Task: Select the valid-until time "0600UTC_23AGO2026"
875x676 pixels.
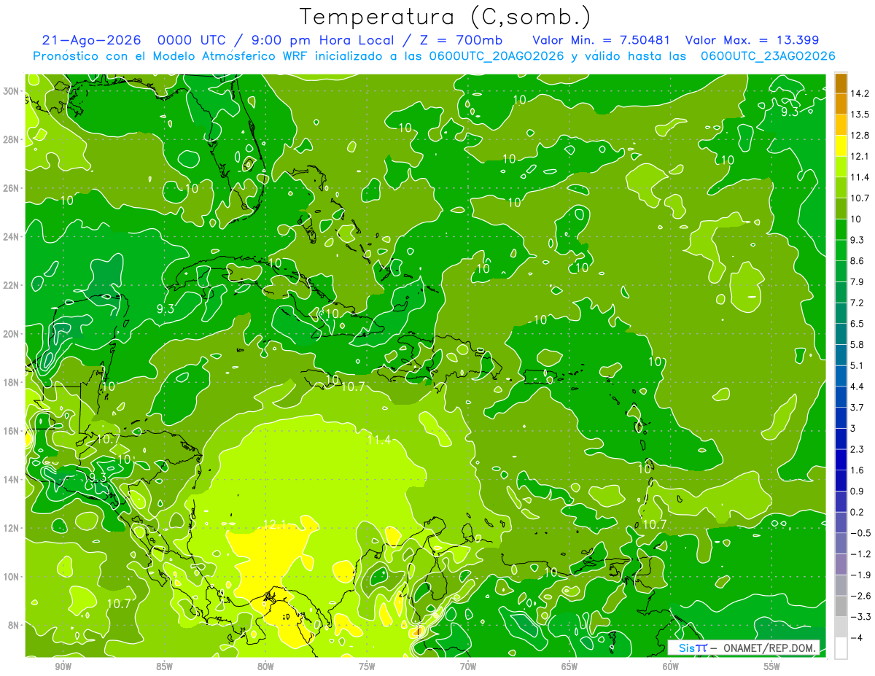Action: click(x=768, y=55)
